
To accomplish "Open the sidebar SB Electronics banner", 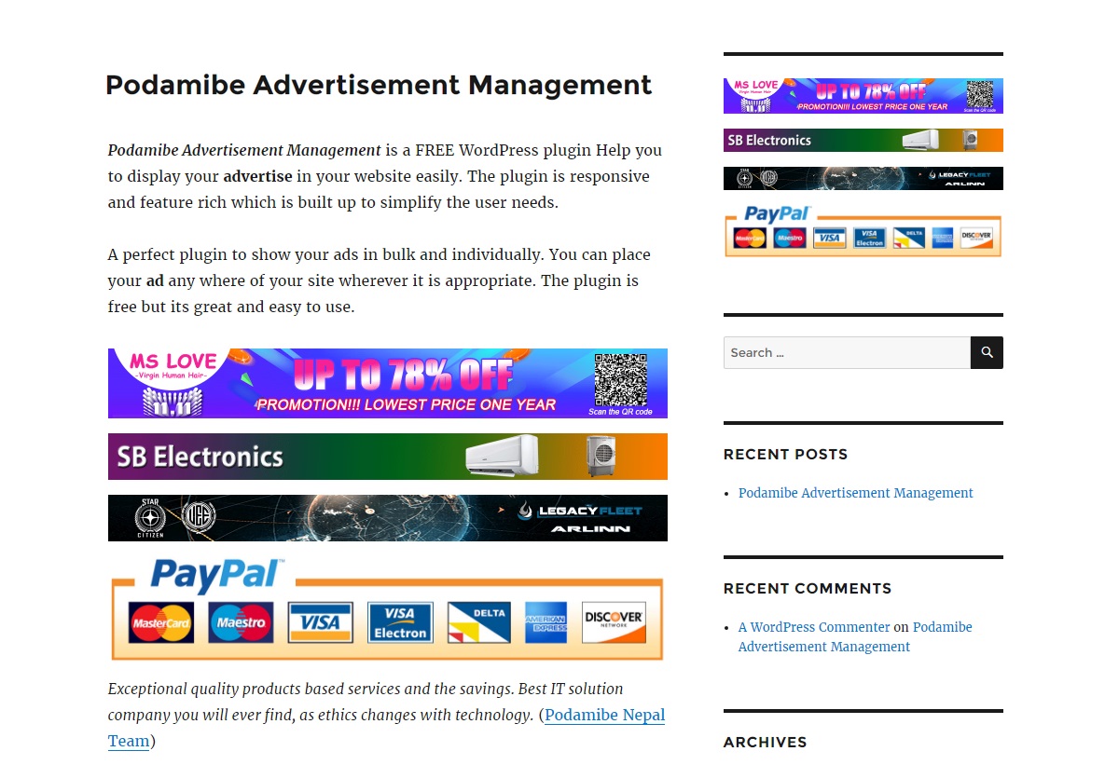I will 863,140.
